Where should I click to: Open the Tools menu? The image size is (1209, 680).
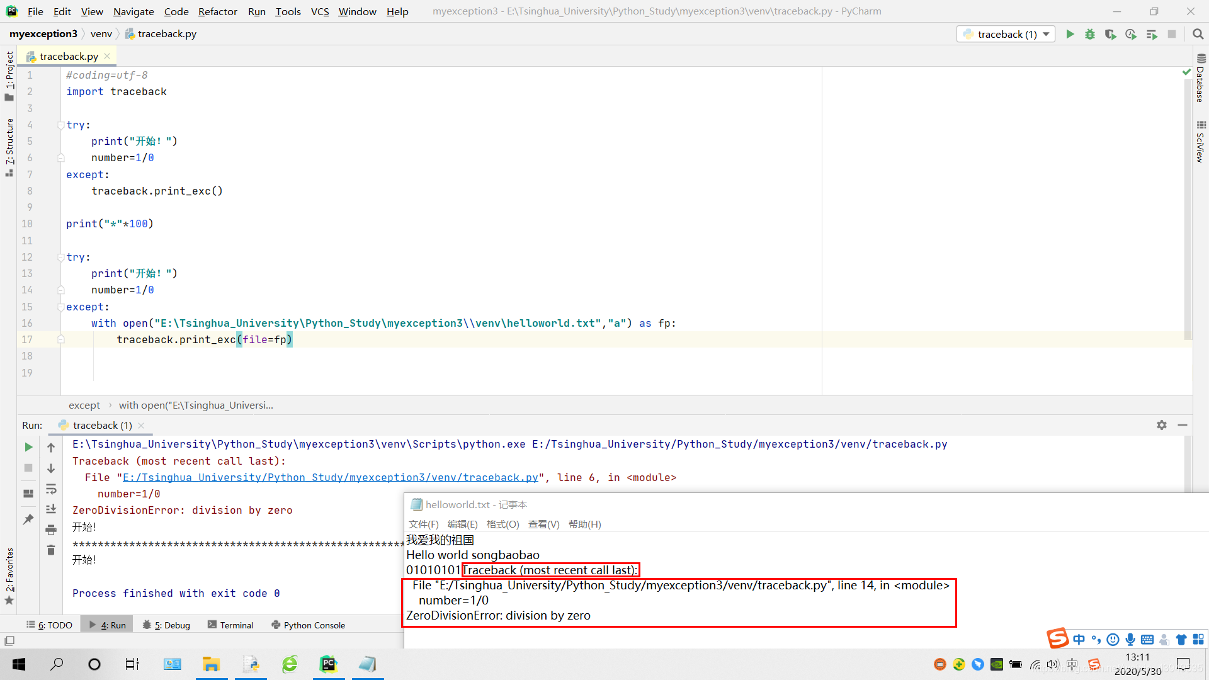pyautogui.click(x=288, y=11)
